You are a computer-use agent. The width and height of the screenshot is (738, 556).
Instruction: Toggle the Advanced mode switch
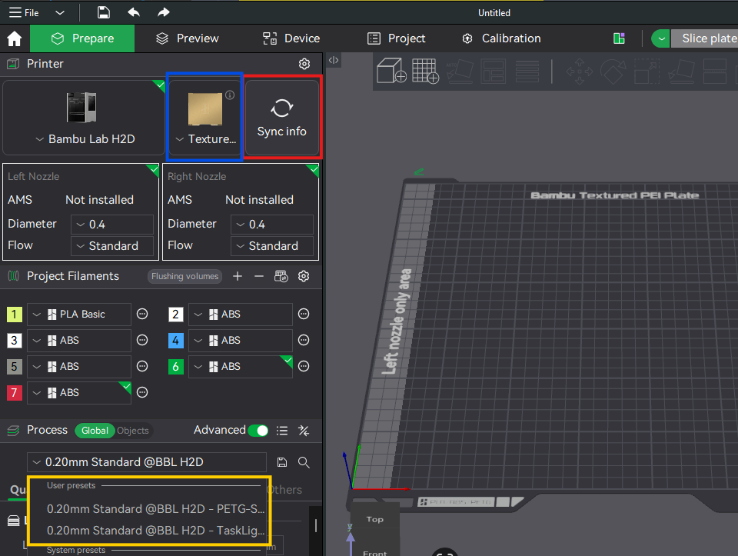[x=258, y=430]
